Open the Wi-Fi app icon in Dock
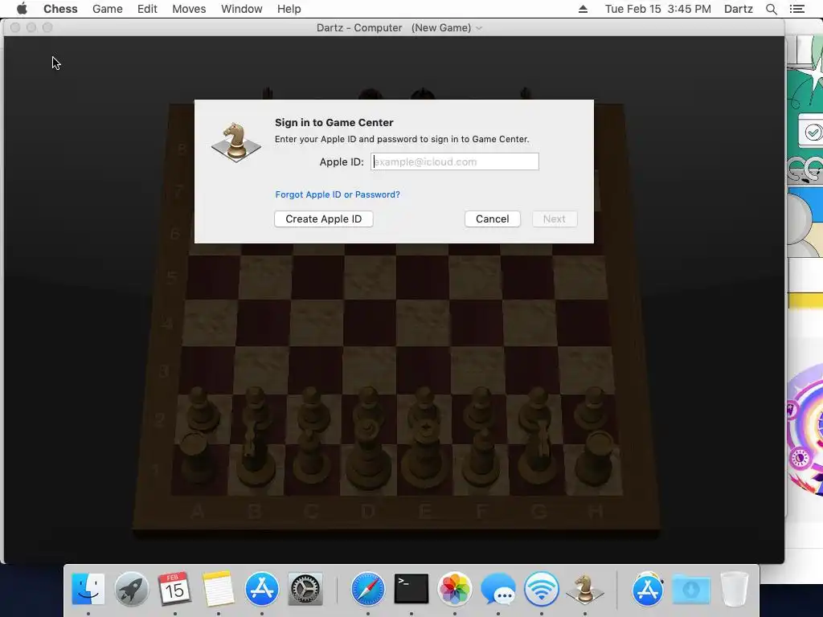Viewport: 823px width, 617px height. click(x=541, y=589)
